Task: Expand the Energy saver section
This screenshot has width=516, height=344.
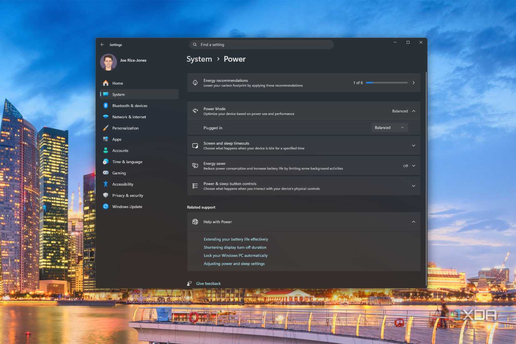Action: 413,166
